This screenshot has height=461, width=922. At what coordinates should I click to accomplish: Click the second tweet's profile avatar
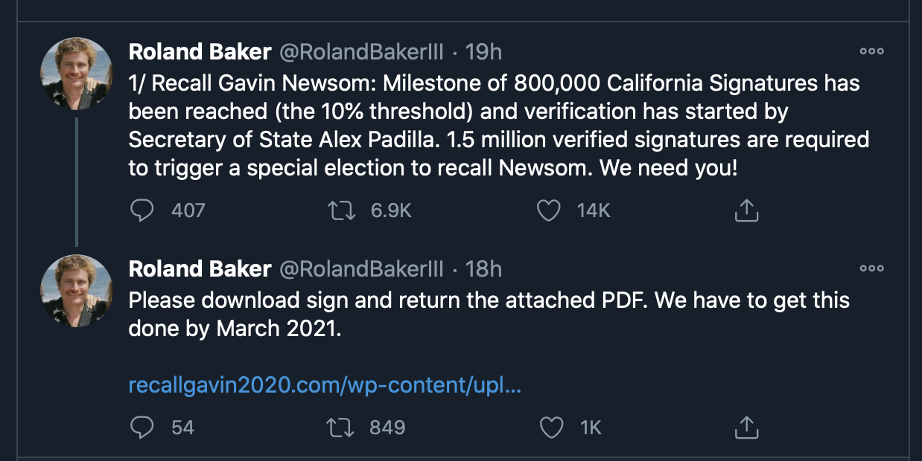(x=76, y=291)
